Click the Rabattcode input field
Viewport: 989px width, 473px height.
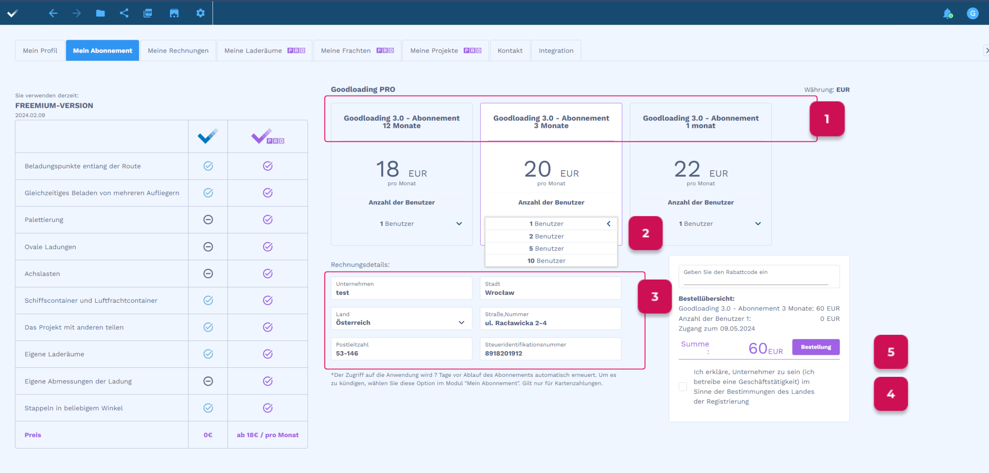756,280
